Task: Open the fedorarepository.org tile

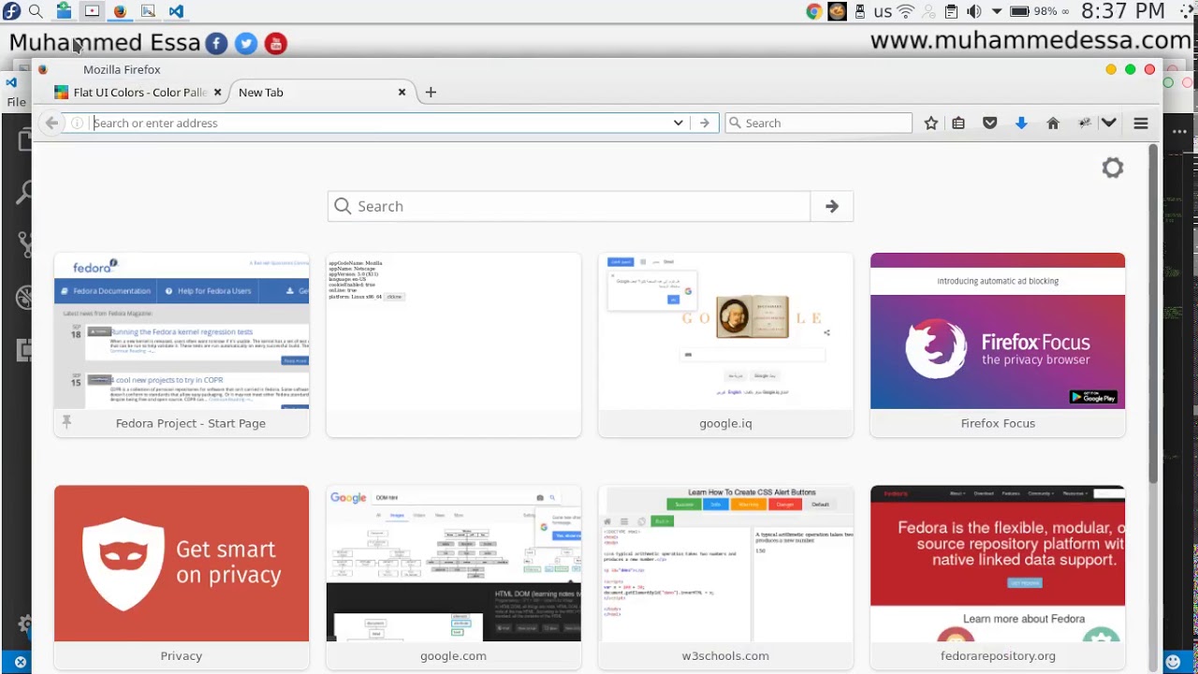Action: pos(998,576)
